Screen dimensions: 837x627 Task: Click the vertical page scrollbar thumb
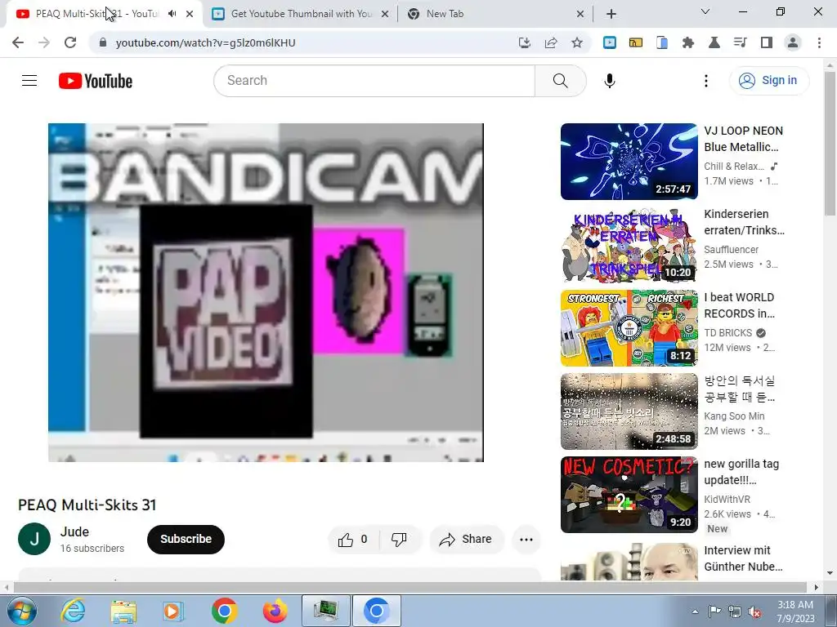pyautogui.click(x=830, y=144)
